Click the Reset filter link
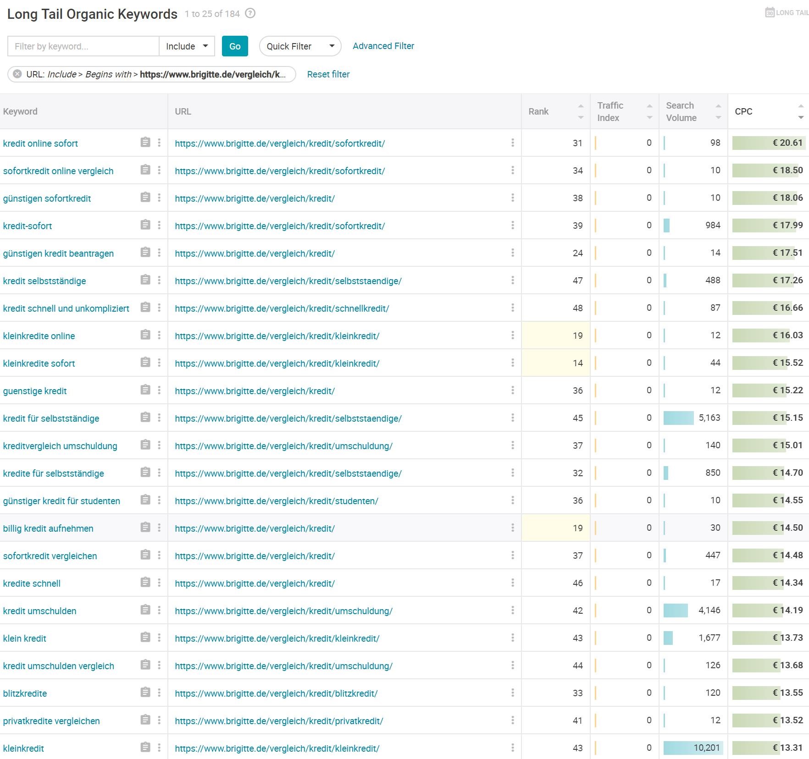Viewport: 809px width, 759px height. click(x=328, y=74)
